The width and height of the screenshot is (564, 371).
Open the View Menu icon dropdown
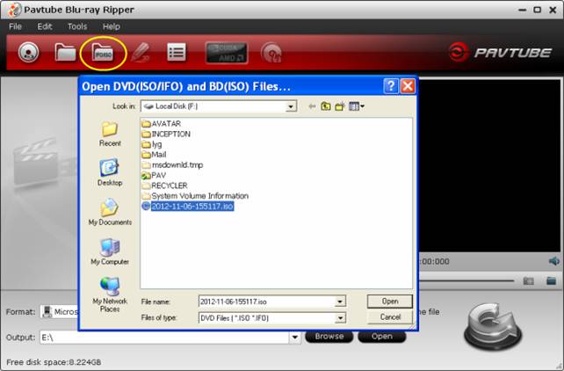357,106
